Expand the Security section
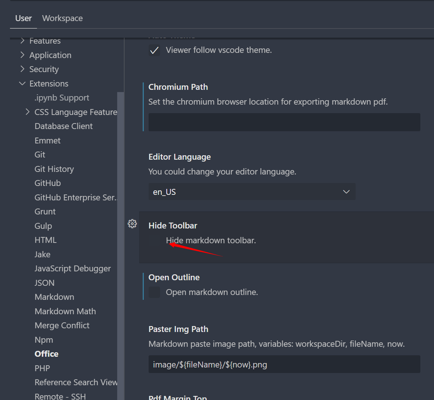This screenshot has width=434, height=400. [x=22, y=69]
